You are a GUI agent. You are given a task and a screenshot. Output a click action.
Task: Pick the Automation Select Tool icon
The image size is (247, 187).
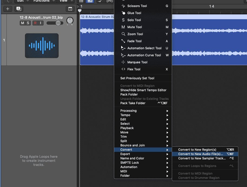123,48
